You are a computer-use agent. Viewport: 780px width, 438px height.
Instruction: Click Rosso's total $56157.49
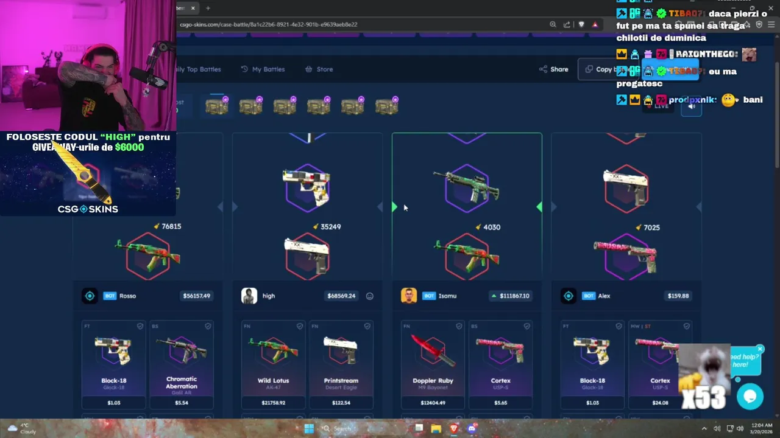[x=196, y=296]
